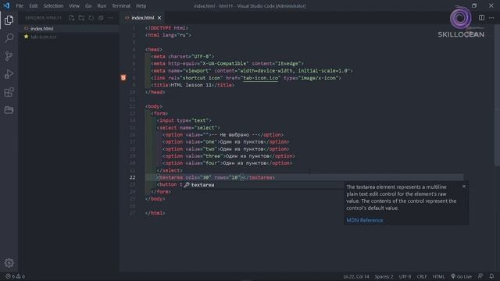
Task: Go to line via Ln 22, Col 14
Action: [x=356, y=276]
